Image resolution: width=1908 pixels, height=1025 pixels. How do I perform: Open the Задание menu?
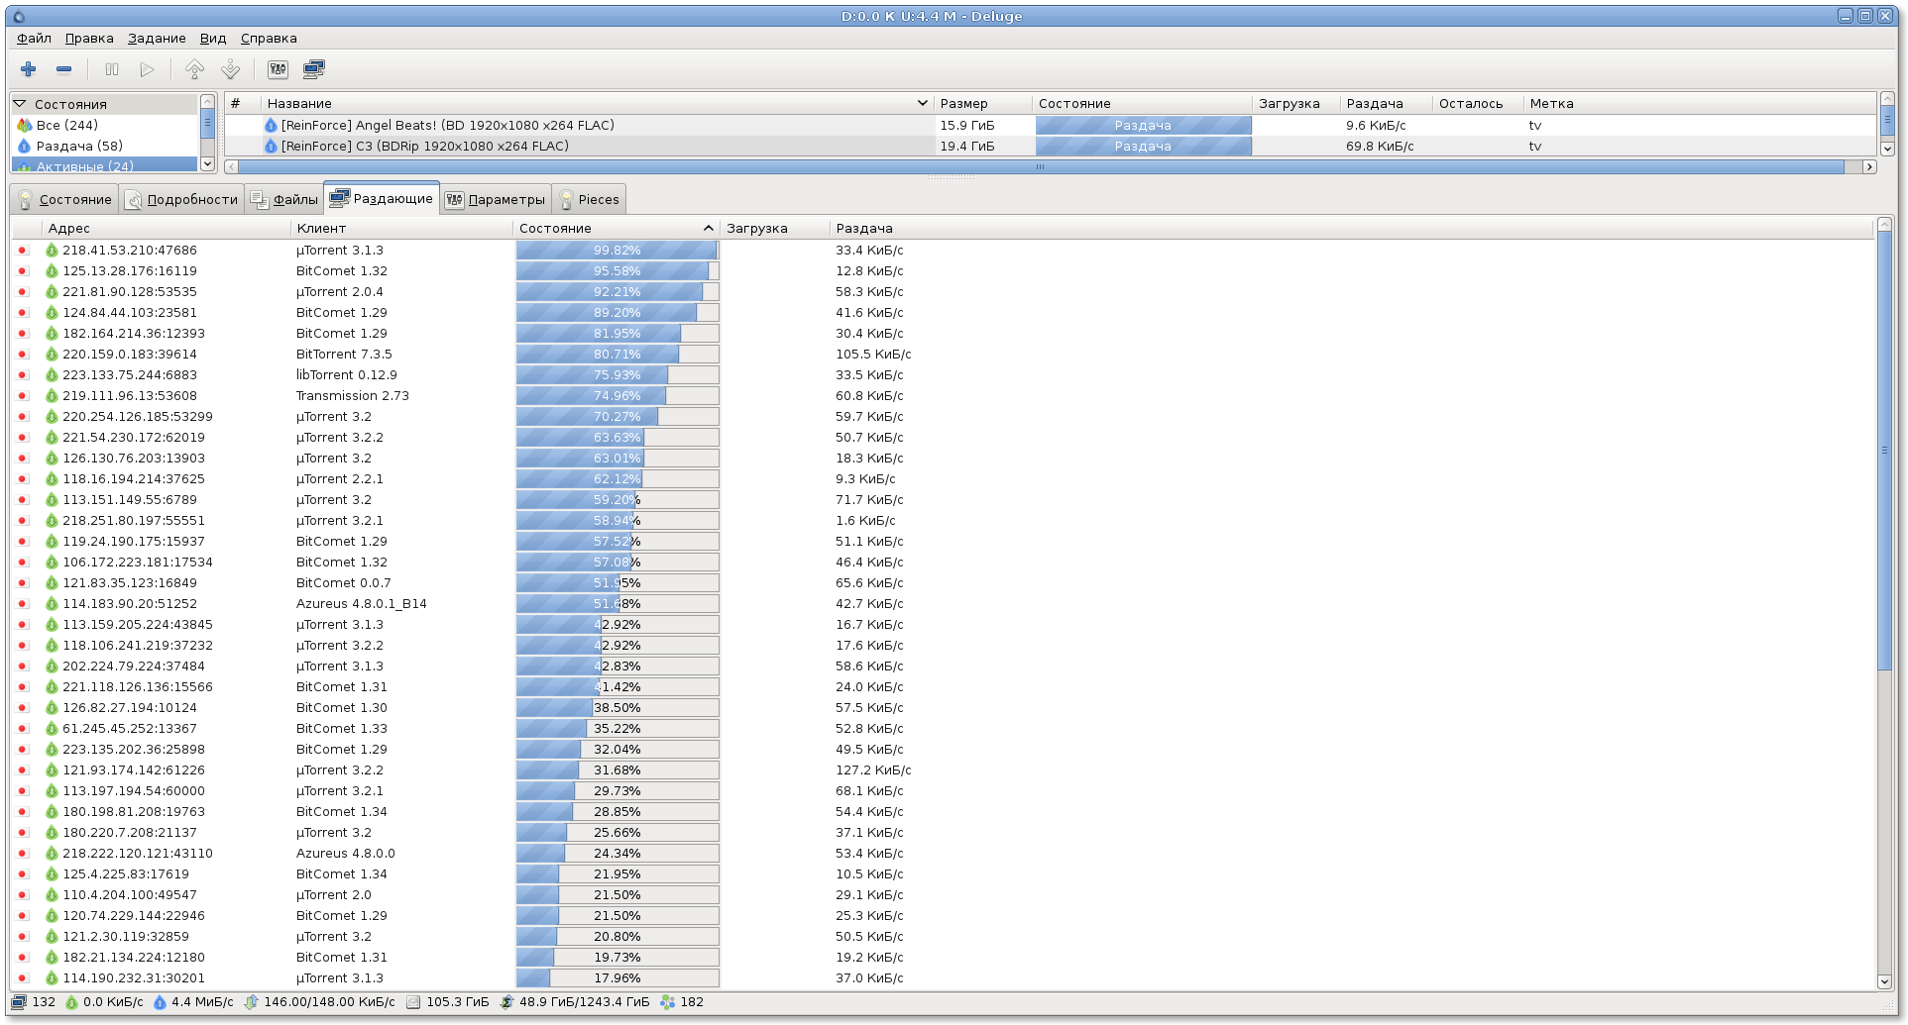[157, 39]
